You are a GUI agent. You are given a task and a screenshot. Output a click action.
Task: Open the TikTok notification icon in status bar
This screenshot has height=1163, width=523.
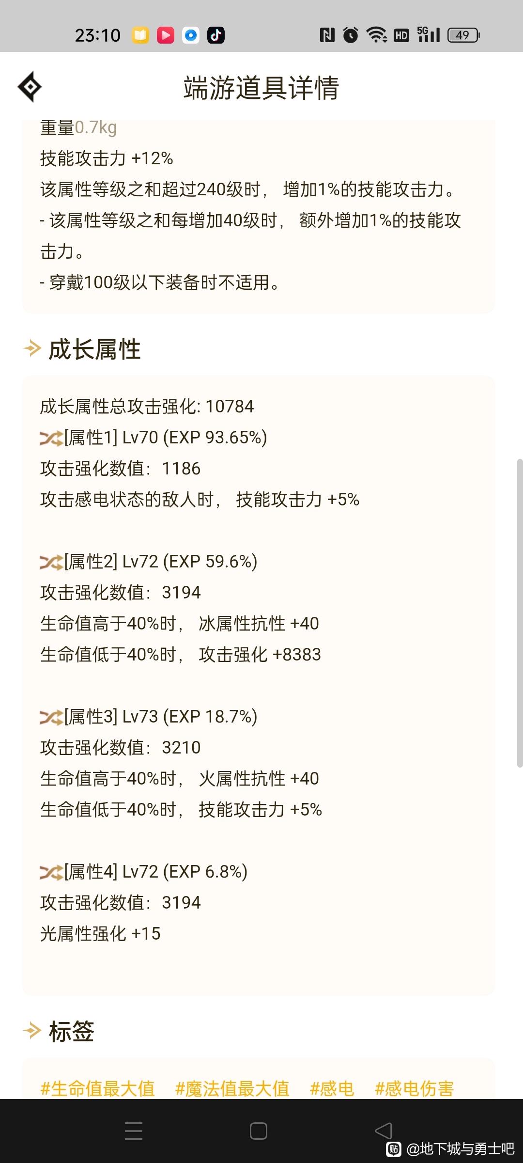coord(216,35)
